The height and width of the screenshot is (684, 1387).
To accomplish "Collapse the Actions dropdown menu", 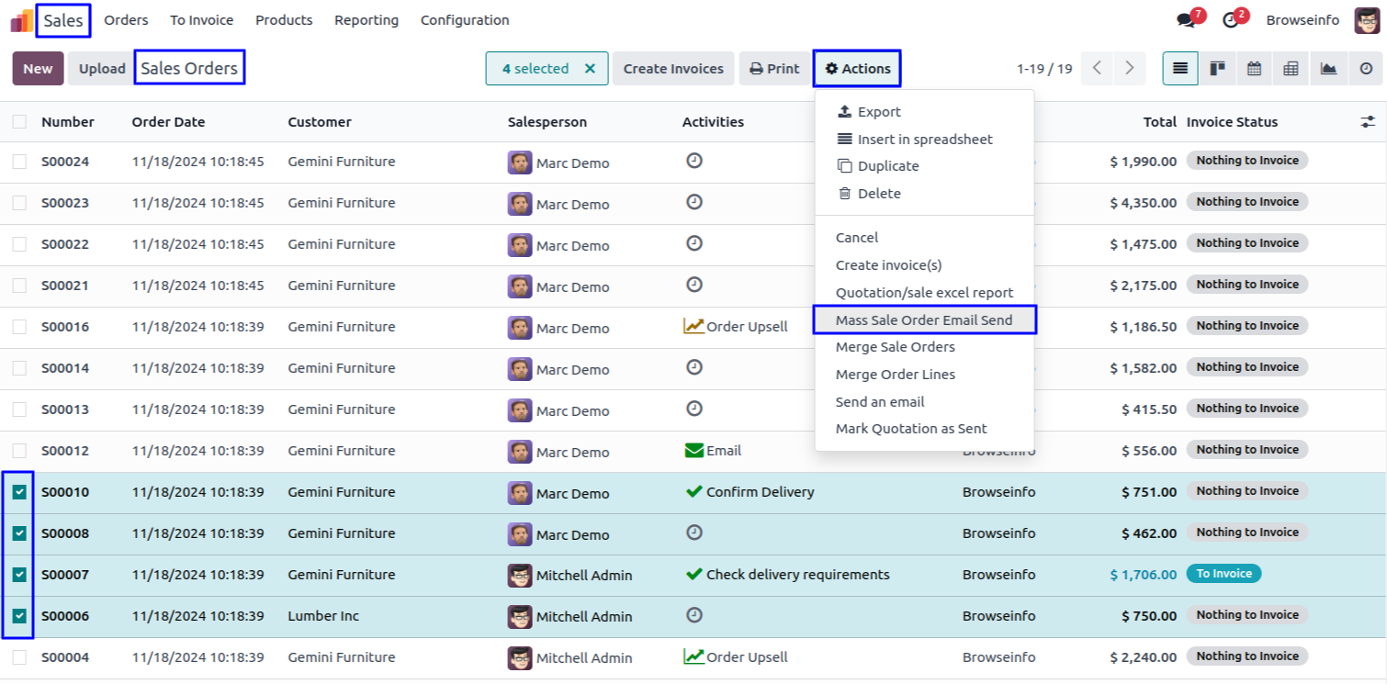I will tap(857, 69).
